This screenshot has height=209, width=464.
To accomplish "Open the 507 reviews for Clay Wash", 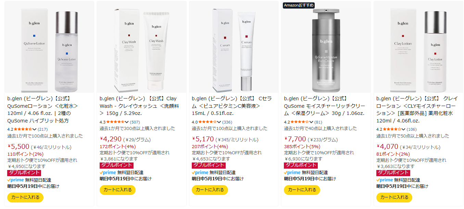I will pos(135,122).
